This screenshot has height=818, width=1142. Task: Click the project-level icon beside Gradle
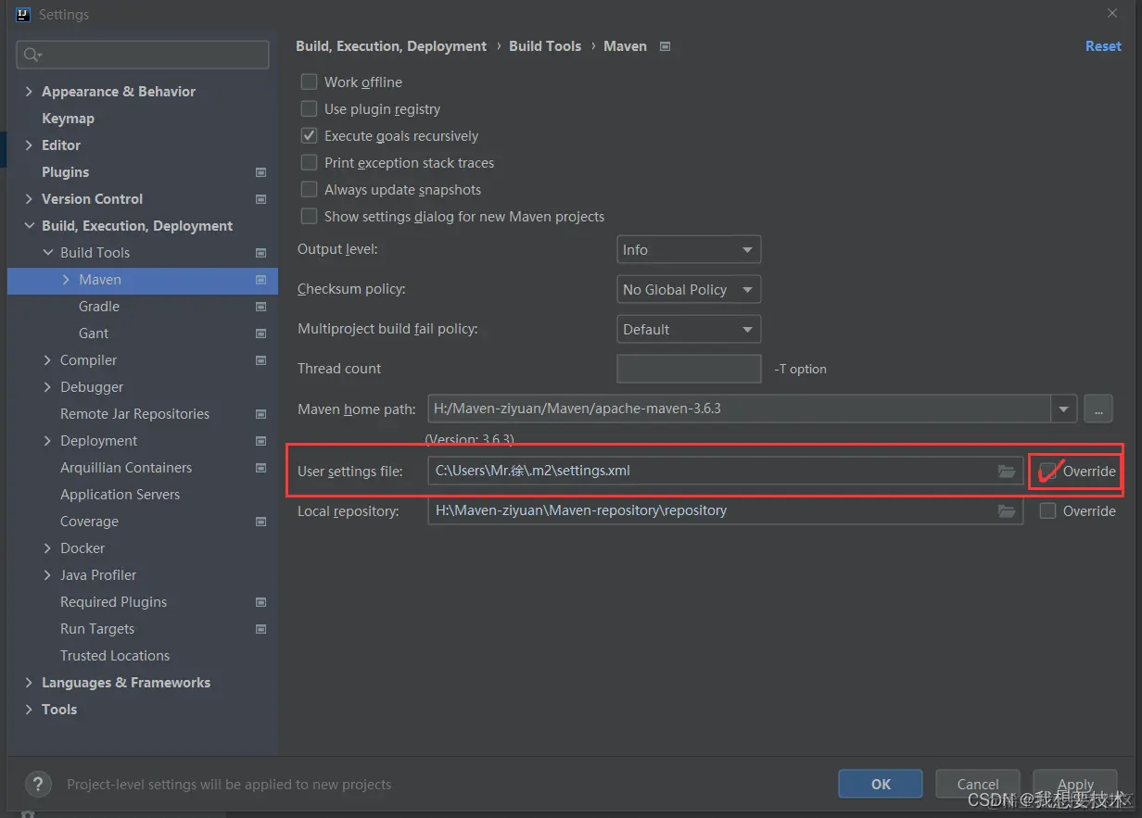click(260, 307)
